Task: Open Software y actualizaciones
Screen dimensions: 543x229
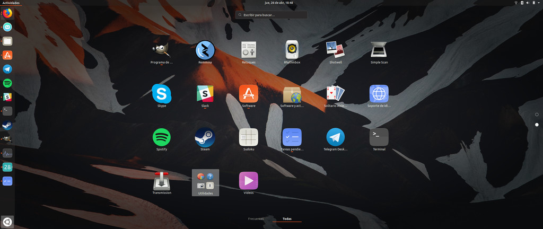Action: (x=292, y=94)
